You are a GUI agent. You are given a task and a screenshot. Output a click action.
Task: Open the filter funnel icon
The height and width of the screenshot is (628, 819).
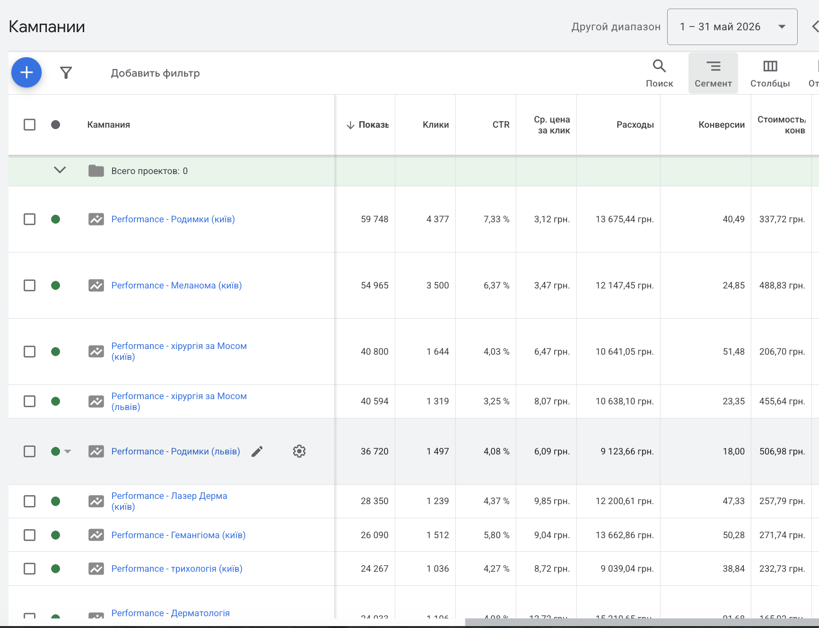click(x=66, y=73)
